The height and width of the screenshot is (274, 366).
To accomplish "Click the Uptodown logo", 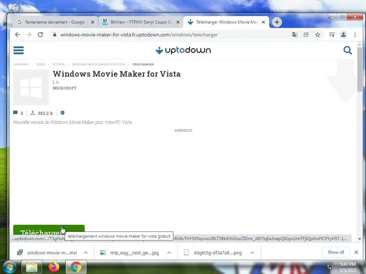I will tap(183, 50).
